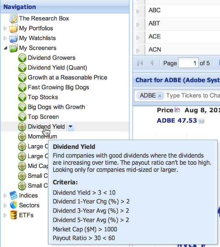Remove the ADBE ticker tag

[160, 96]
